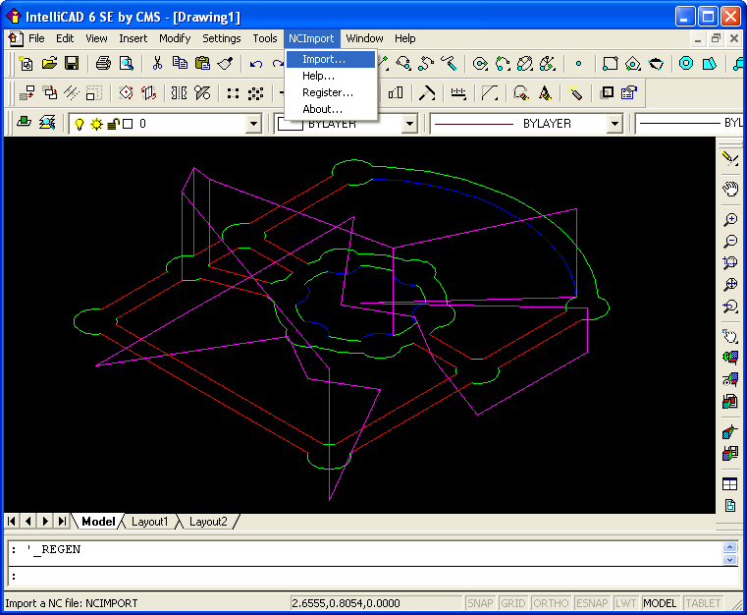Select the Polygon tool icon
The image size is (747, 615).
pos(633,64)
